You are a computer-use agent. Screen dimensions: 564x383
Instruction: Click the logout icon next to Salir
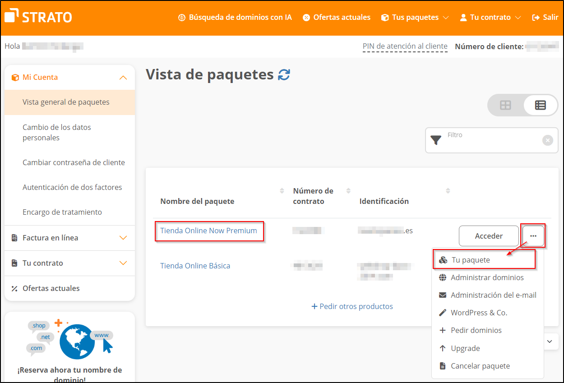536,17
